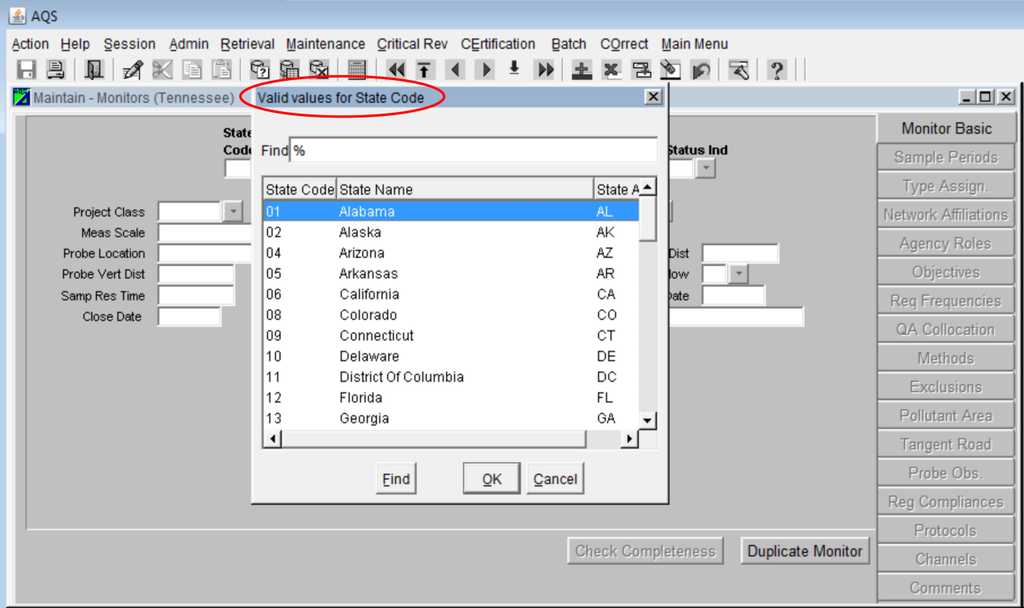Go to next record with right arrow
The height and width of the screenshot is (608, 1024).
point(485,70)
